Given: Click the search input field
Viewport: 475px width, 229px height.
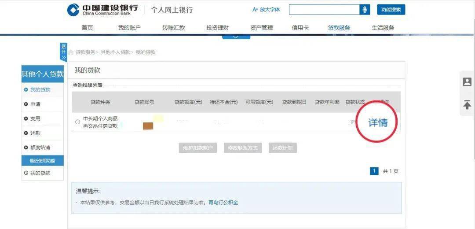Looking at the screenshot, I should coord(324,10).
